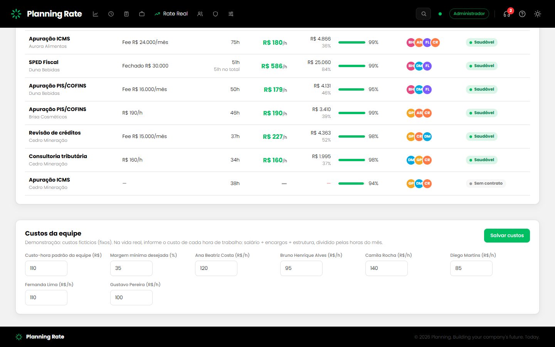555x347 pixels.
Task: Focus the Diego Martins cost field
Action: tap(471, 268)
